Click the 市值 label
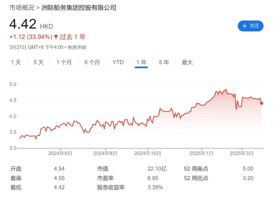Image resolution: width=273 pixels, height=197 pixels. [103, 169]
